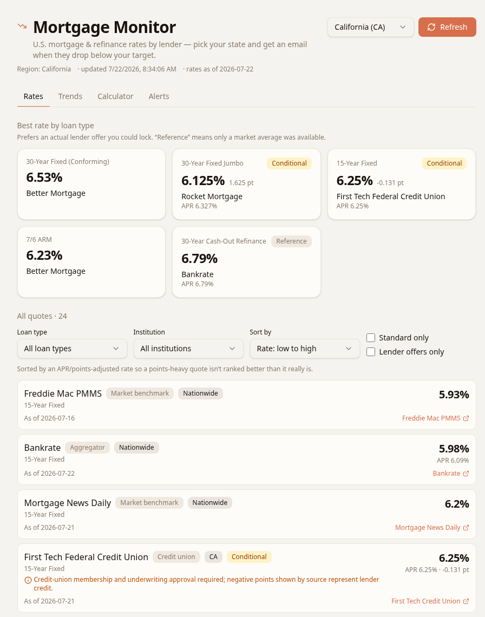
Task: Click the 'Best rate by loan type' heading
Action: click(x=56, y=126)
